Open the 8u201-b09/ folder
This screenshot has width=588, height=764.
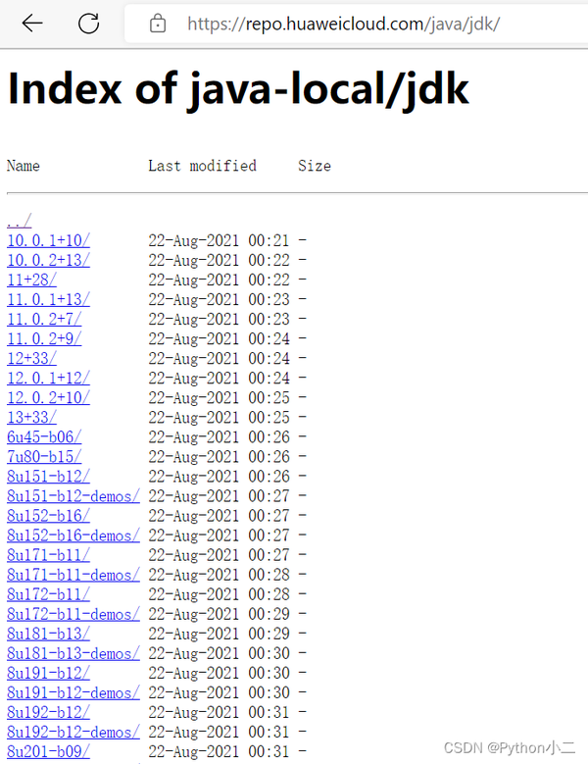pyautogui.click(x=48, y=751)
